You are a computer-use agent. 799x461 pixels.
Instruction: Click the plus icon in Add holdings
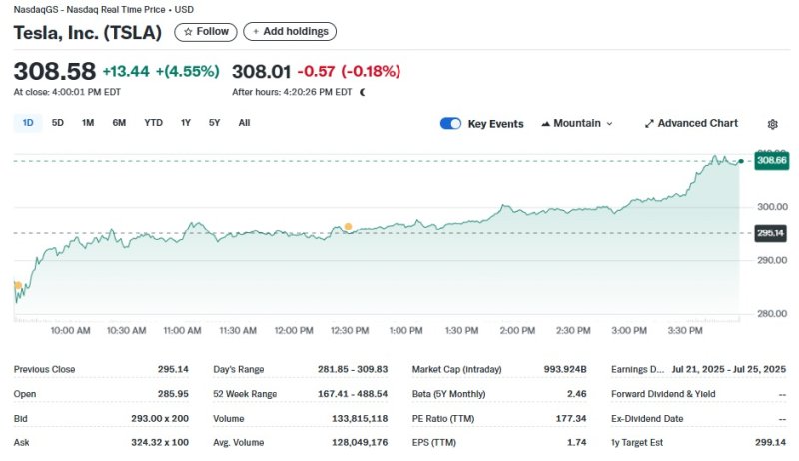point(256,32)
